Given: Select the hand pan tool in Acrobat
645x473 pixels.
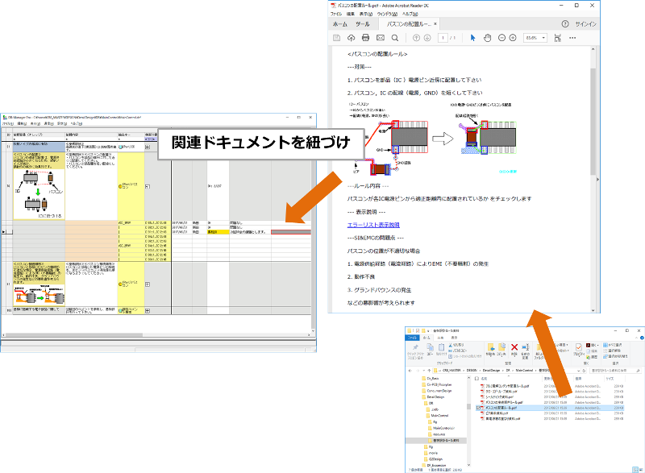Looking at the screenshot, I should tap(488, 38).
